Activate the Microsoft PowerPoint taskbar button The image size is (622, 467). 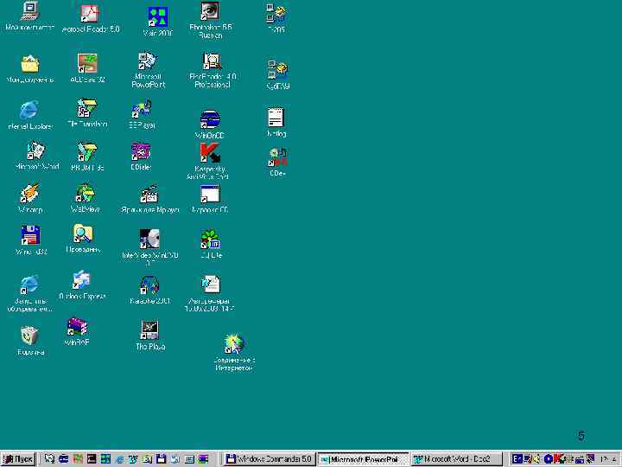click(x=363, y=459)
